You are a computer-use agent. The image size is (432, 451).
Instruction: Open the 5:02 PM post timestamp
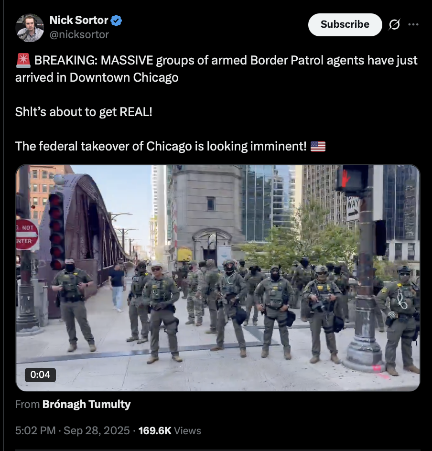pos(35,430)
